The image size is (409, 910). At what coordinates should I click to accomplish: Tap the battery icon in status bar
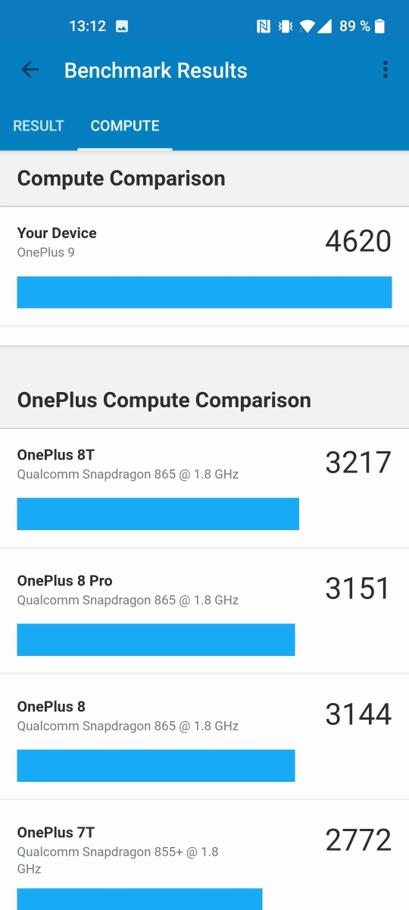379,27
